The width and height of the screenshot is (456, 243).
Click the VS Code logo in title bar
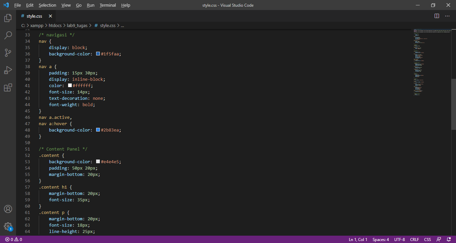pyautogui.click(x=6, y=5)
